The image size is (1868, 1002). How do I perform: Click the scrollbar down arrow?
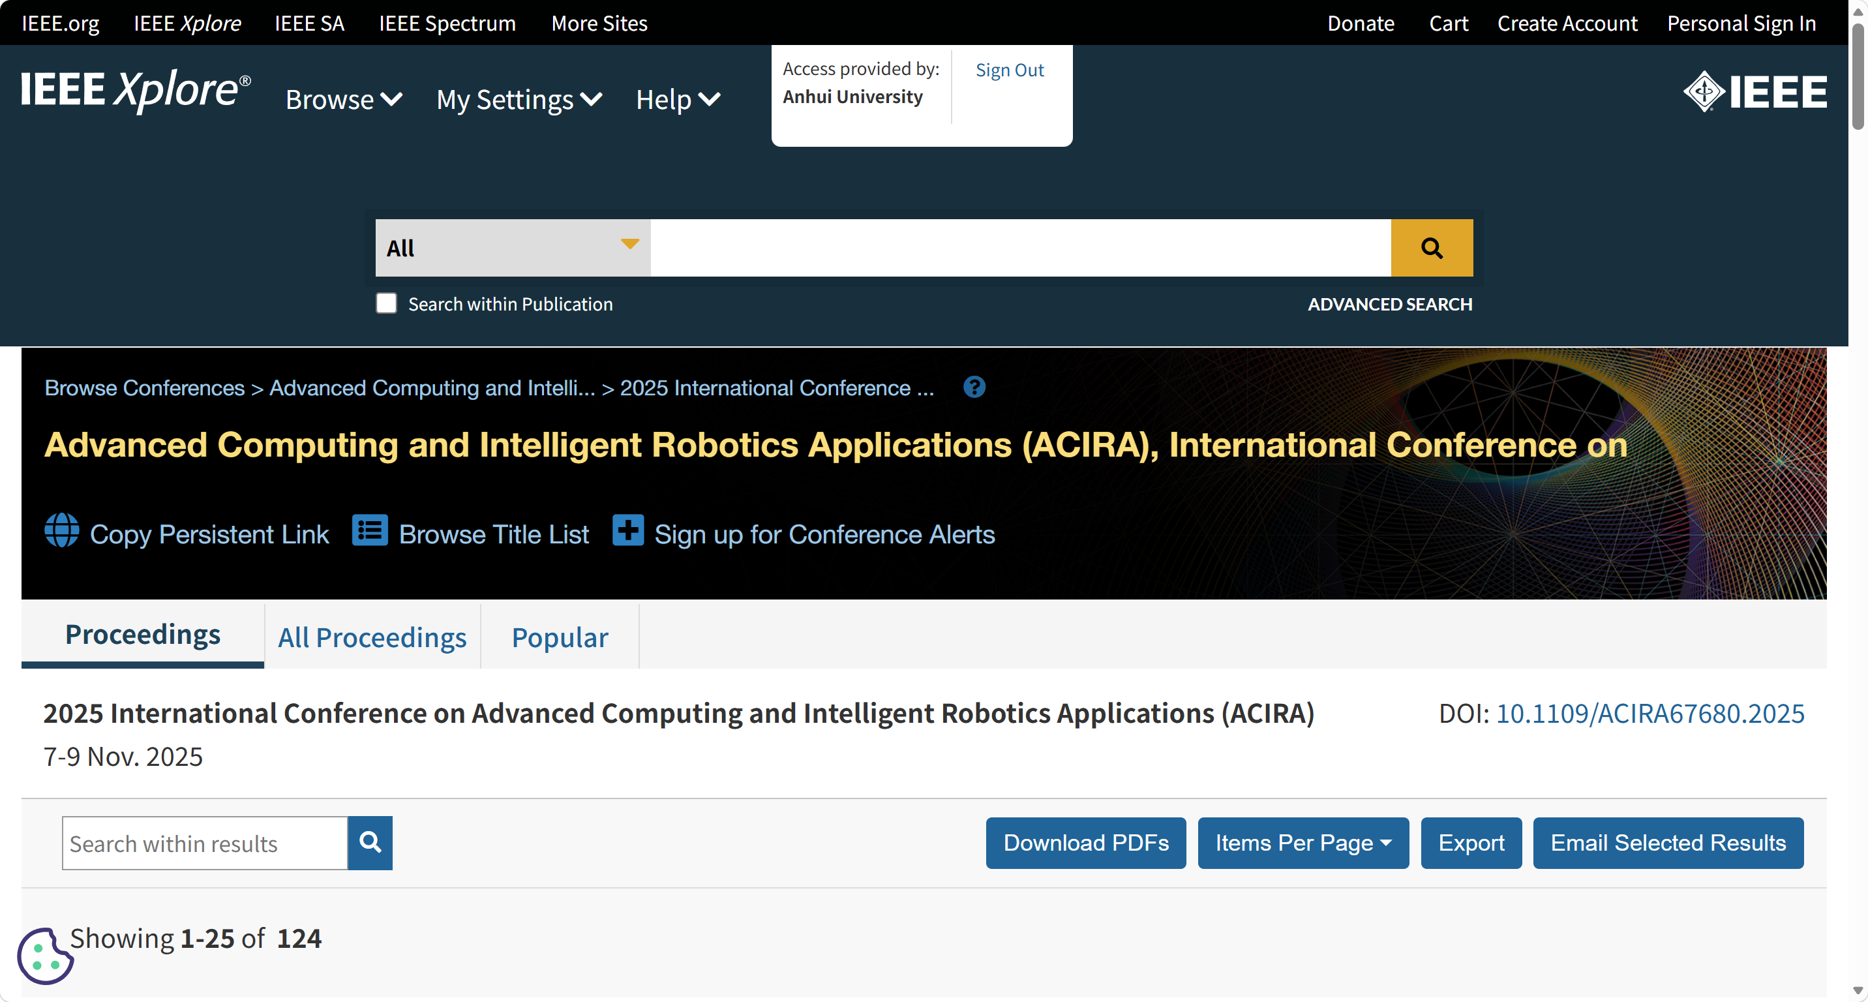click(x=1858, y=990)
